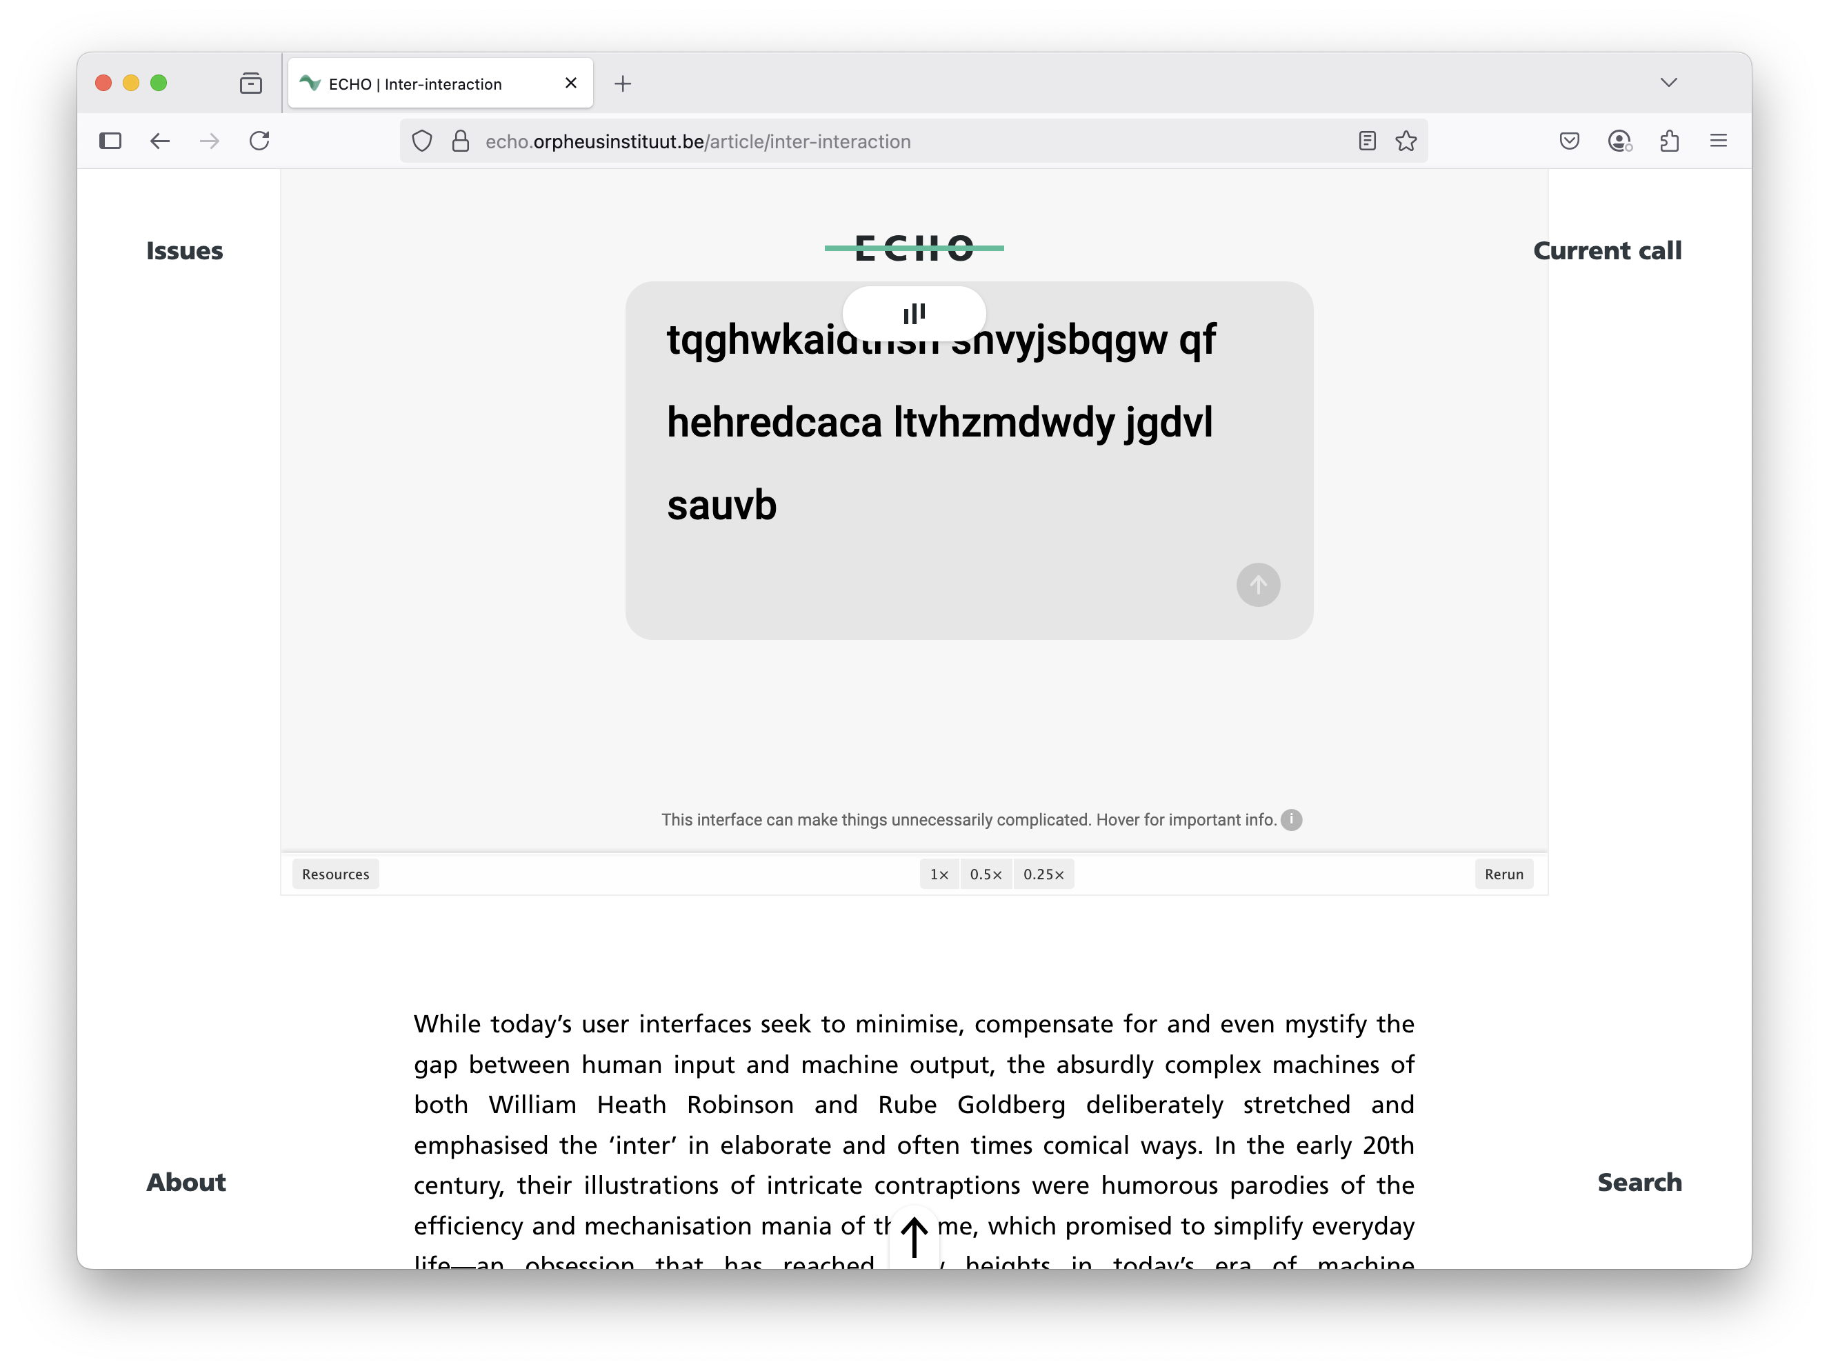Open the Firefox account icon
Image resolution: width=1829 pixels, height=1371 pixels.
[x=1619, y=141]
